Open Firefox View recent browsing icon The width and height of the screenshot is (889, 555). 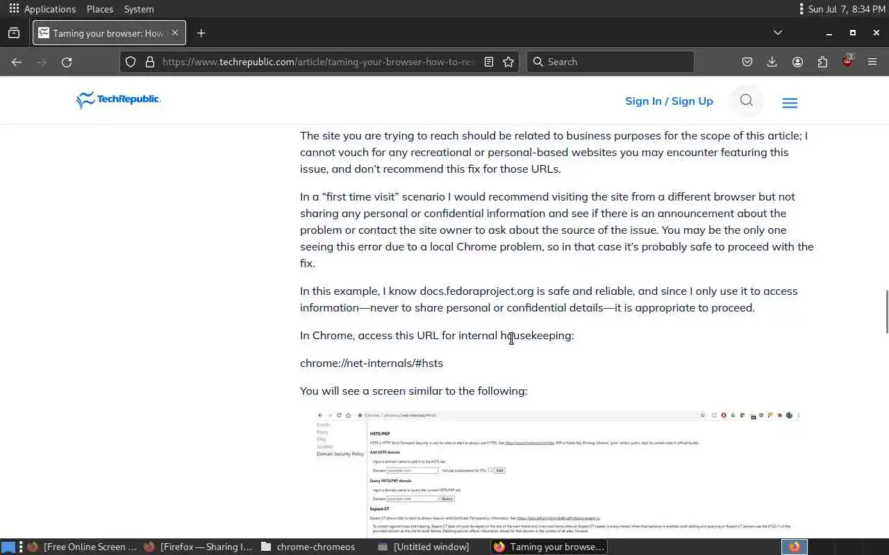(x=14, y=33)
